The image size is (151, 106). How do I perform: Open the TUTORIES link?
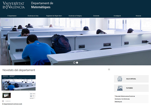pyautogui.click(x=129, y=88)
